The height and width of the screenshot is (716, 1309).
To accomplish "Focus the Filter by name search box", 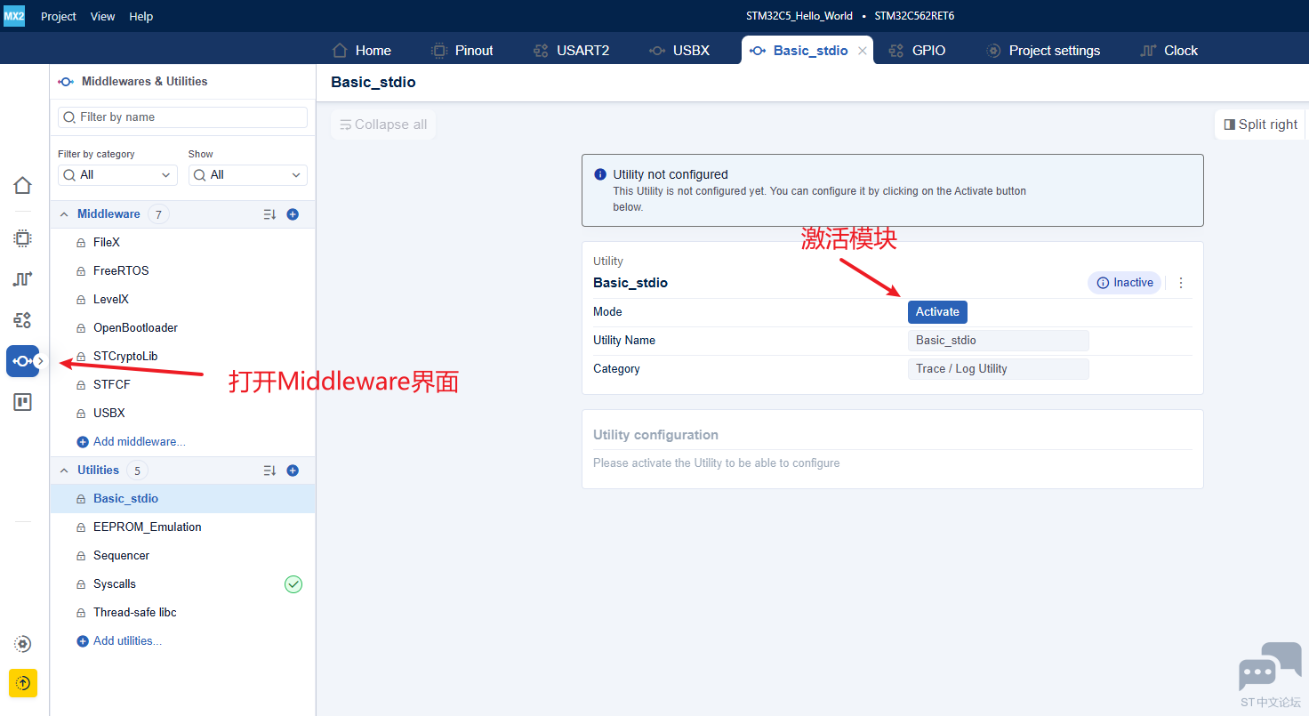I will pyautogui.click(x=182, y=117).
